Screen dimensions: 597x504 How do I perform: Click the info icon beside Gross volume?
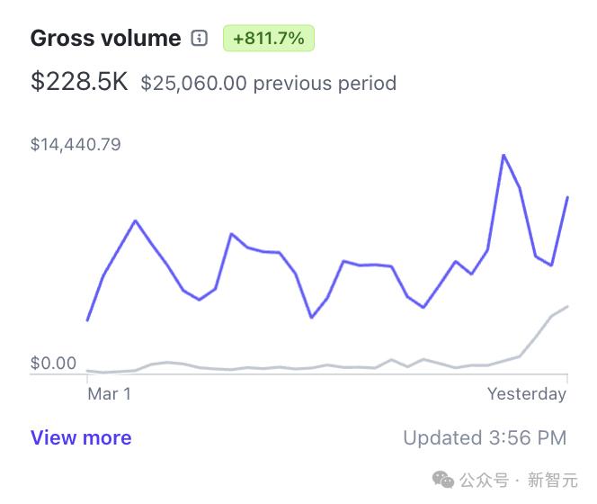point(199,38)
